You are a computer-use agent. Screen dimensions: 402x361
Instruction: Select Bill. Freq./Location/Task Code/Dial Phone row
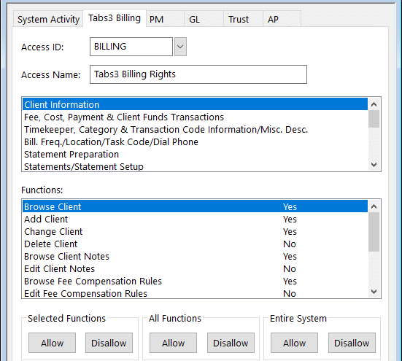tap(195, 142)
